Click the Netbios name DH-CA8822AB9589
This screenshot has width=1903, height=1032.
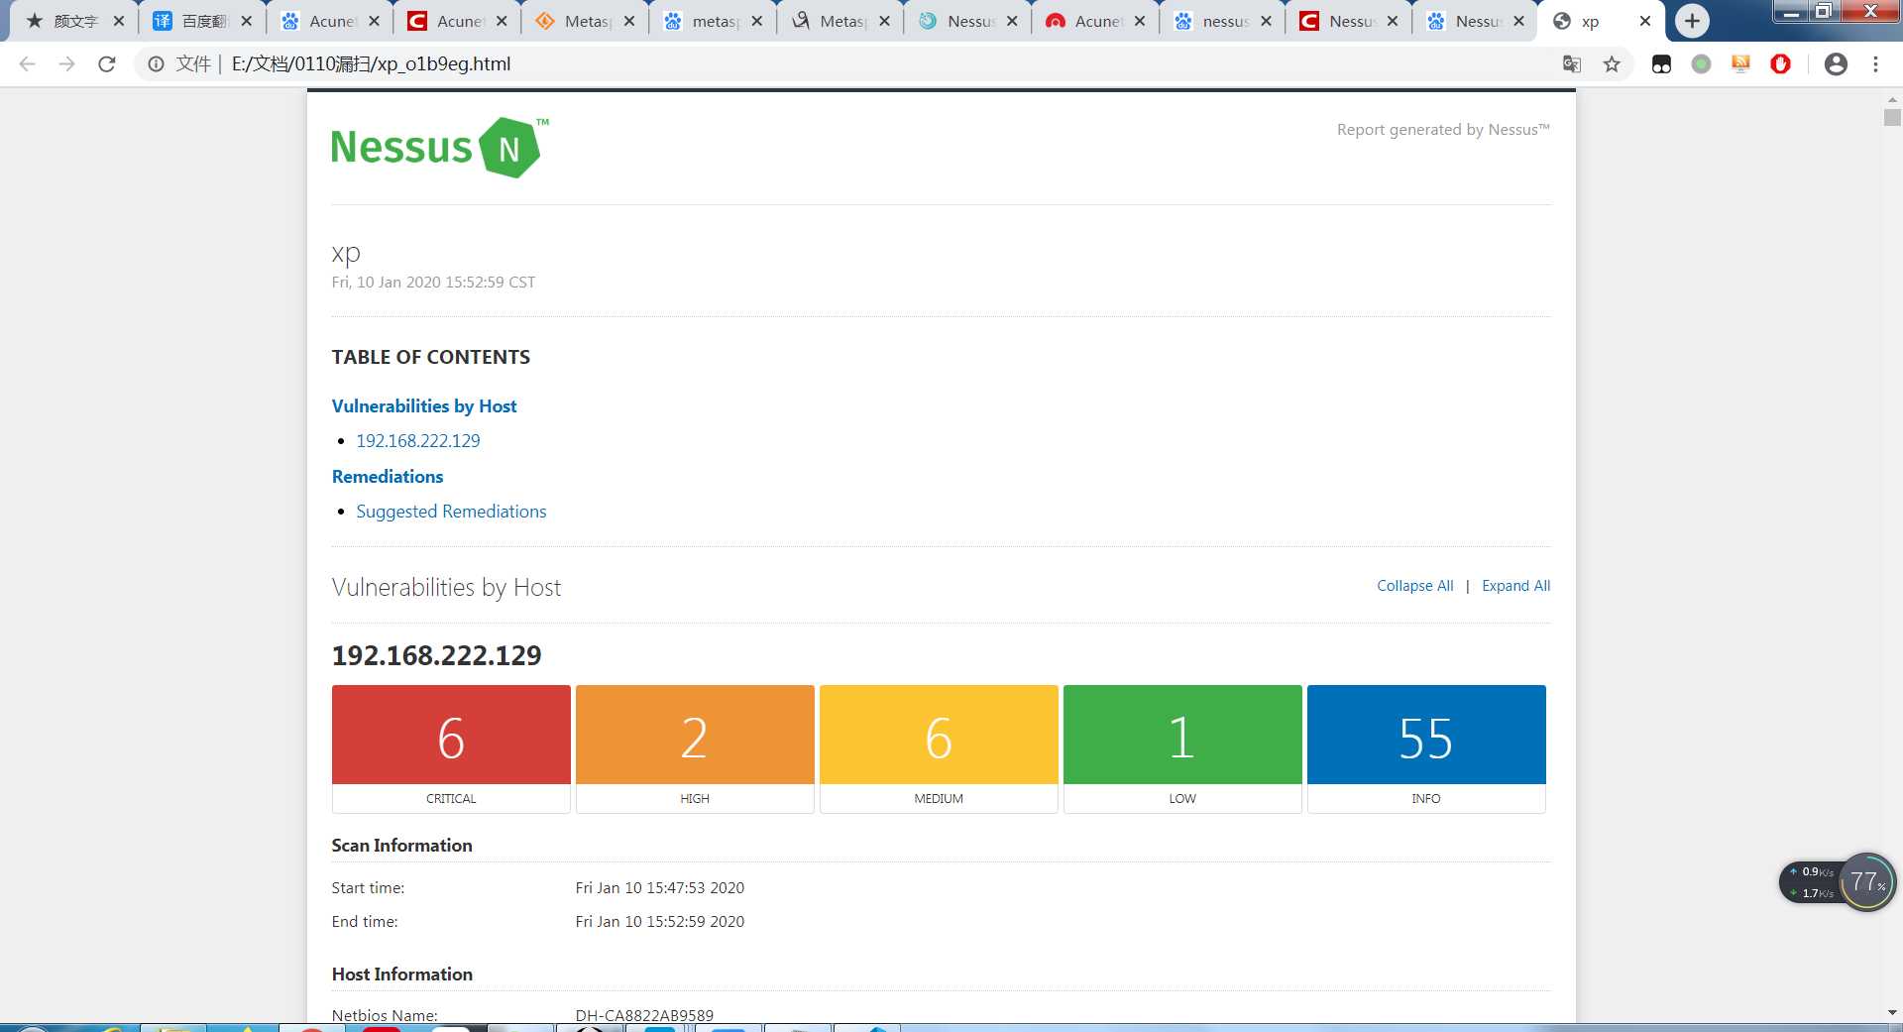click(x=644, y=1015)
